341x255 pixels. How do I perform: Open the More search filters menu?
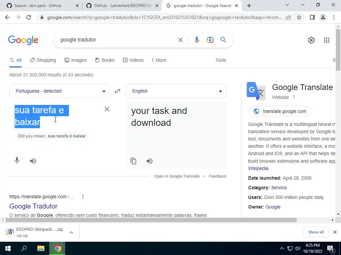coord(159,60)
